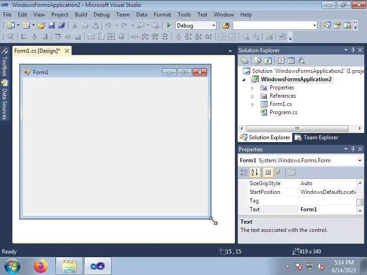This screenshot has height=275, width=367.
Task: Click the Save All icon
Action: click(x=61, y=25)
